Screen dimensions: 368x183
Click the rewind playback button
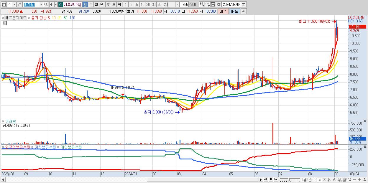tap(265, 179)
